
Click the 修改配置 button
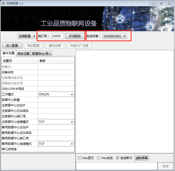(34, 46)
